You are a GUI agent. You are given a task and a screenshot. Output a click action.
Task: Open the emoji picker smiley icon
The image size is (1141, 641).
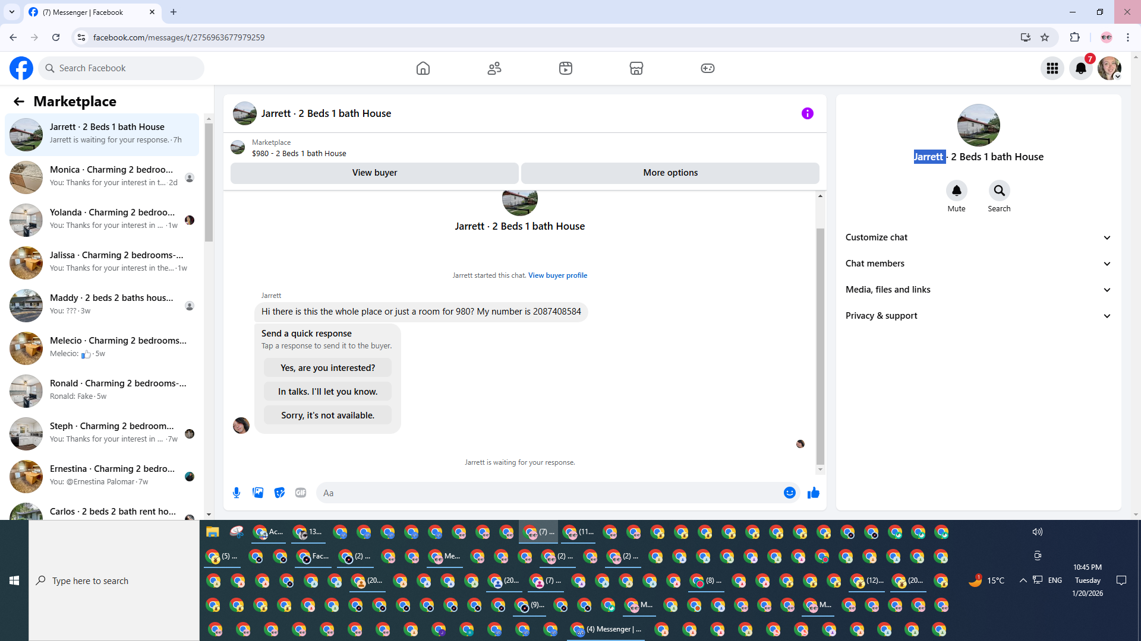(x=789, y=493)
